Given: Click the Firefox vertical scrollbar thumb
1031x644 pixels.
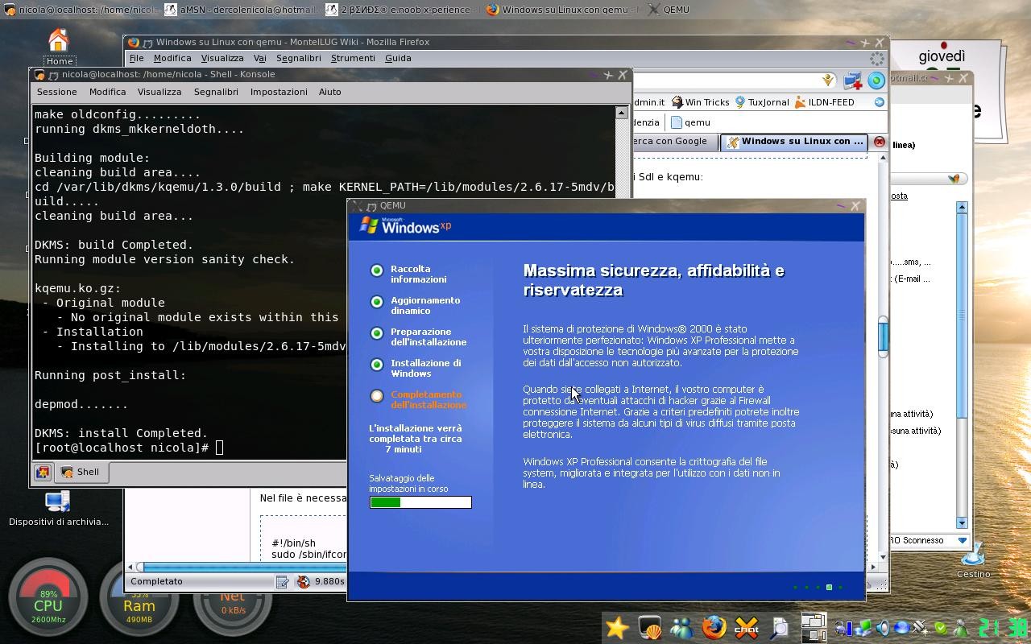Looking at the screenshot, I should (883, 335).
